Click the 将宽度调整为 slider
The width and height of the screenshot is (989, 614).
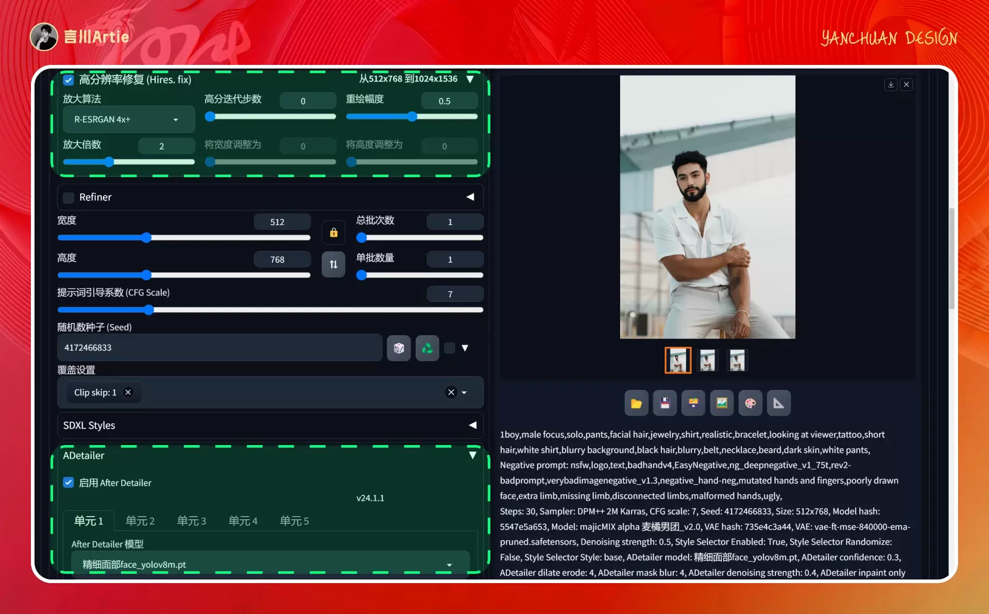[x=270, y=162]
